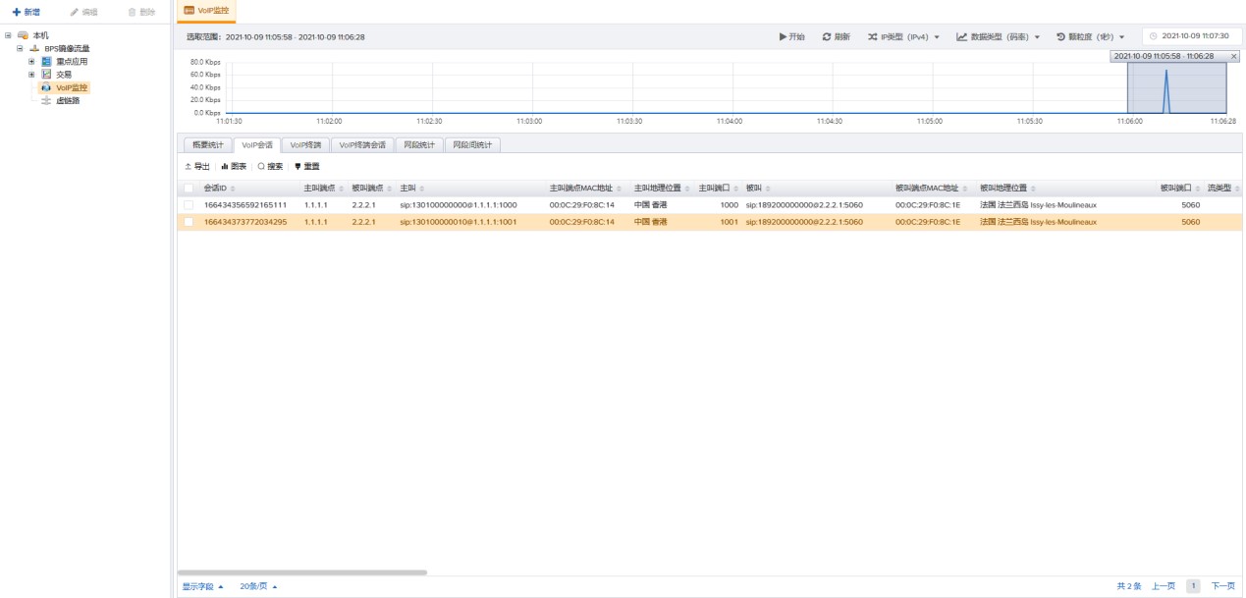Click the 本机 computer icon

(x=23, y=35)
